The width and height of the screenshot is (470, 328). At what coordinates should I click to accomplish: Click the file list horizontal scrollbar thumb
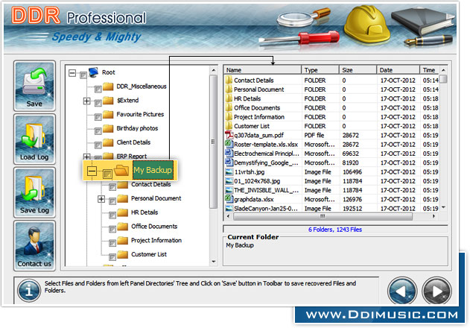pos(323,216)
